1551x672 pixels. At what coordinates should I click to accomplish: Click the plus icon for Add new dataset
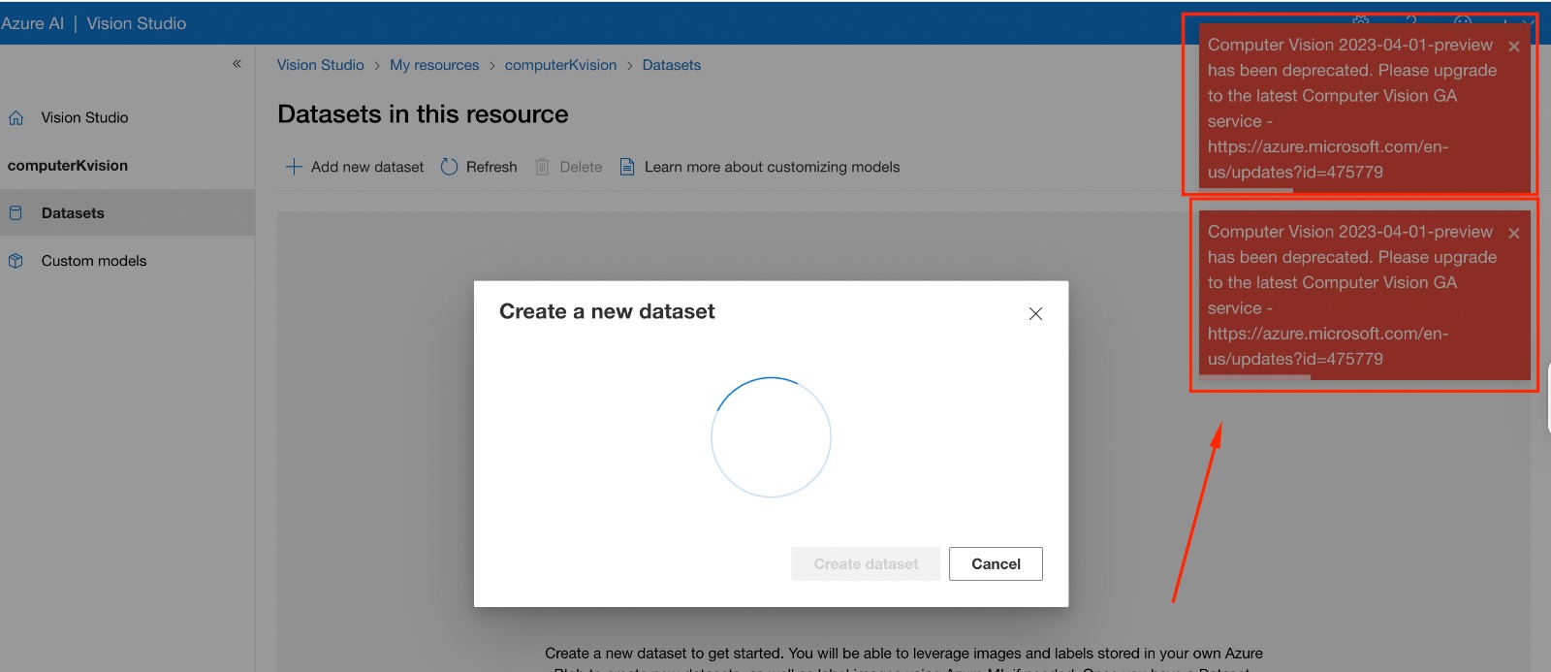[294, 167]
